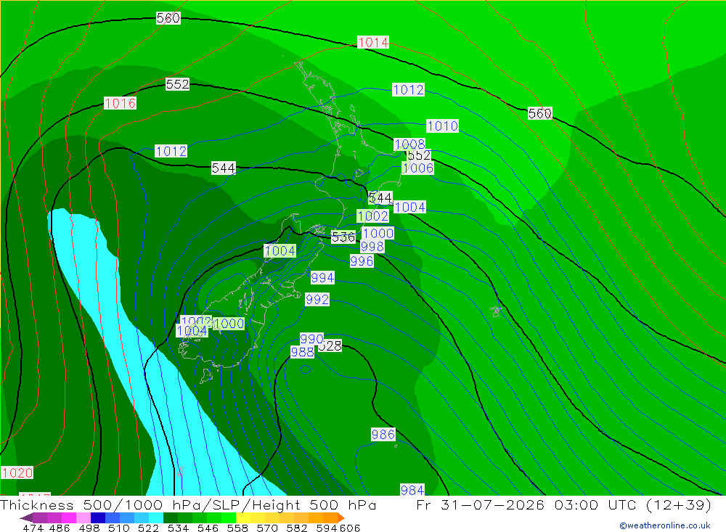Click the blue 990 pressure label
Image resolution: width=726 pixels, height=532 pixels.
[311, 339]
